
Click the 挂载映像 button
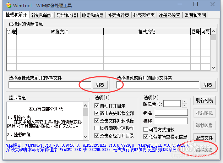click(x=205, y=113)
